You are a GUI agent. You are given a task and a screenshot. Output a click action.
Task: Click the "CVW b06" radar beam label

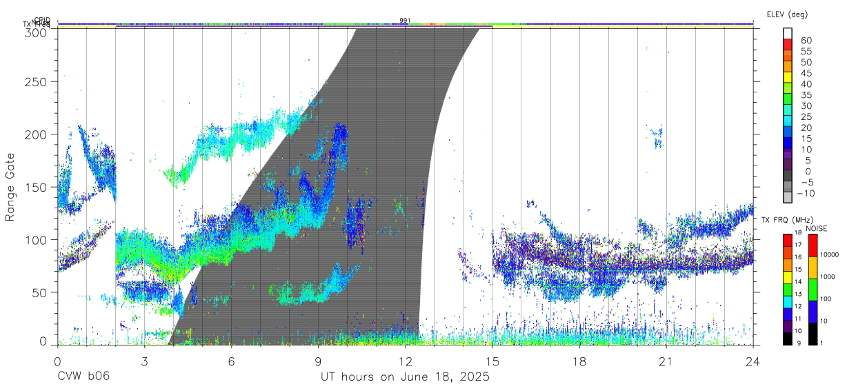click(83, 377)
